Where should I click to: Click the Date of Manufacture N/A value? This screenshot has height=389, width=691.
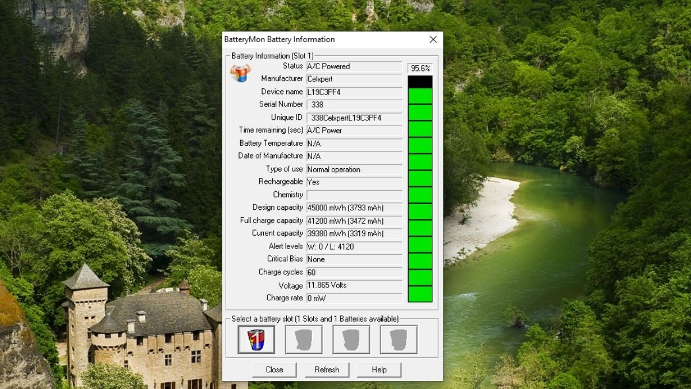(x=354, y=156)
